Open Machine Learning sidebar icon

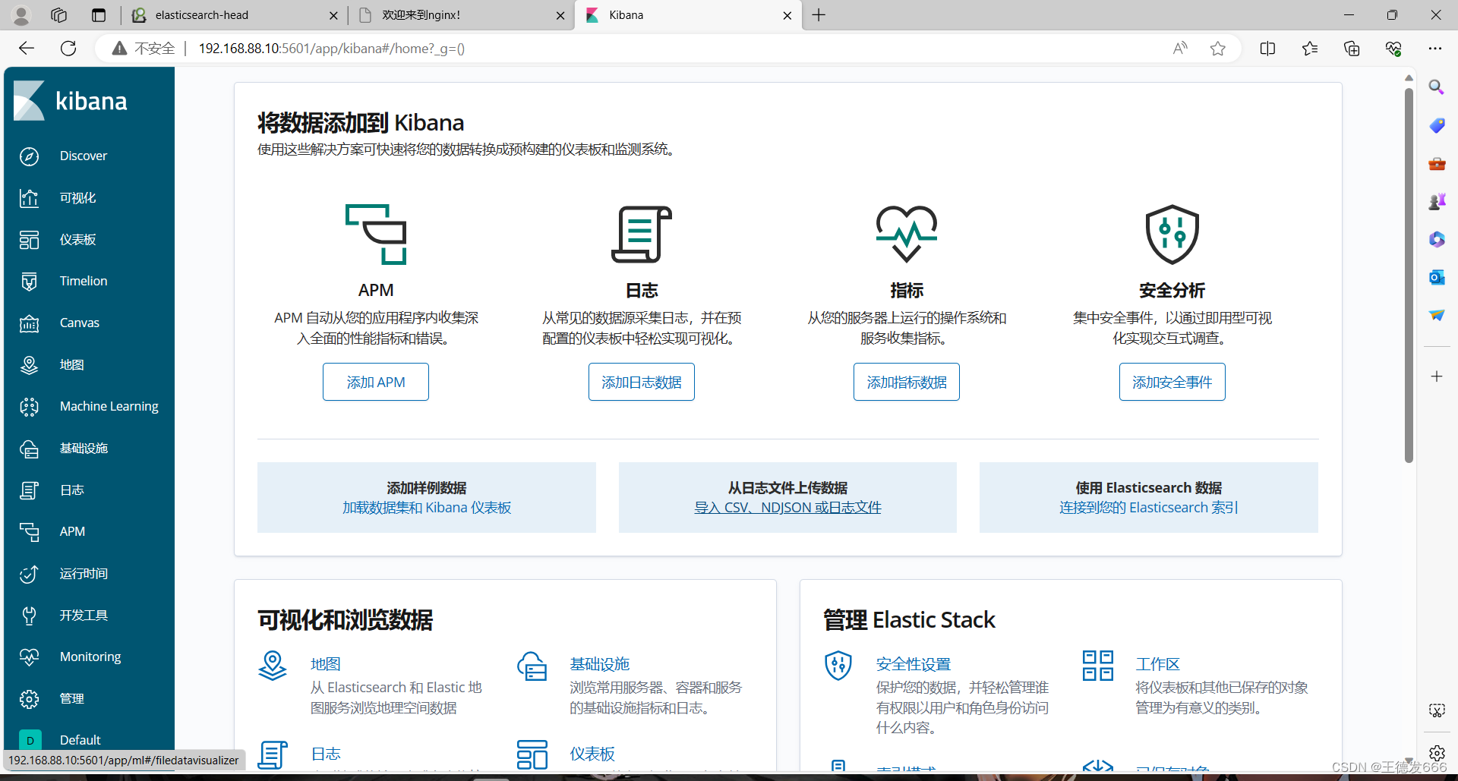(x=29, y=407)
